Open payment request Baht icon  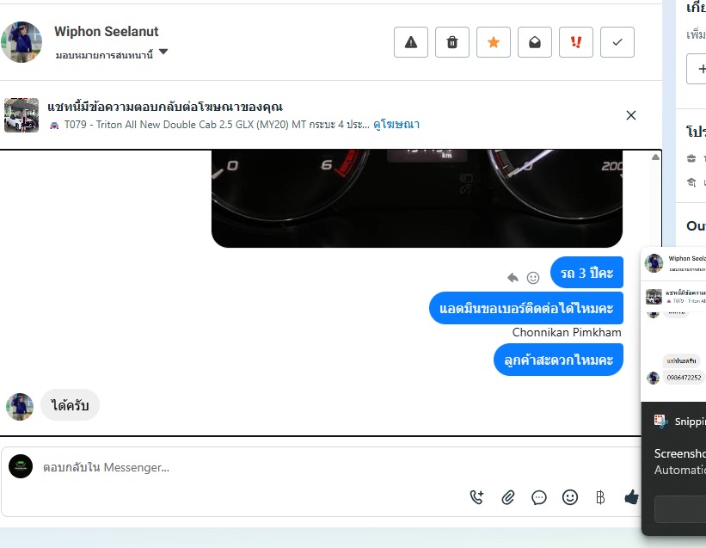click(600, 497)
